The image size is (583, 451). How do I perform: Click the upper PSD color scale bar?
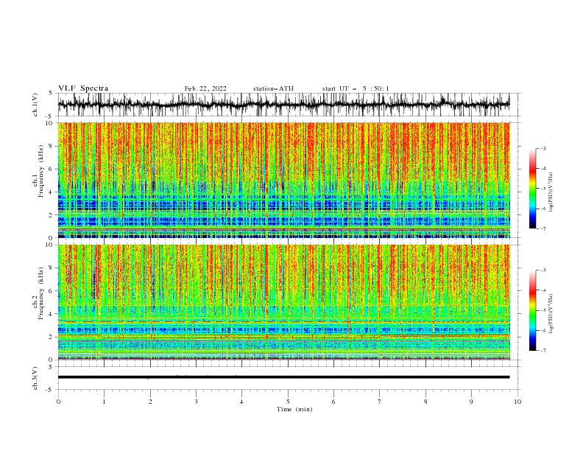pyautogui.click(x=533, y=189)
